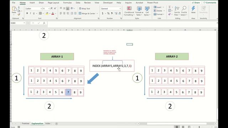Image resolution: width=228 pixels, height=128 pixels.
Task: Apply the Borders grid icon
Action: click(x=40, y=14)
